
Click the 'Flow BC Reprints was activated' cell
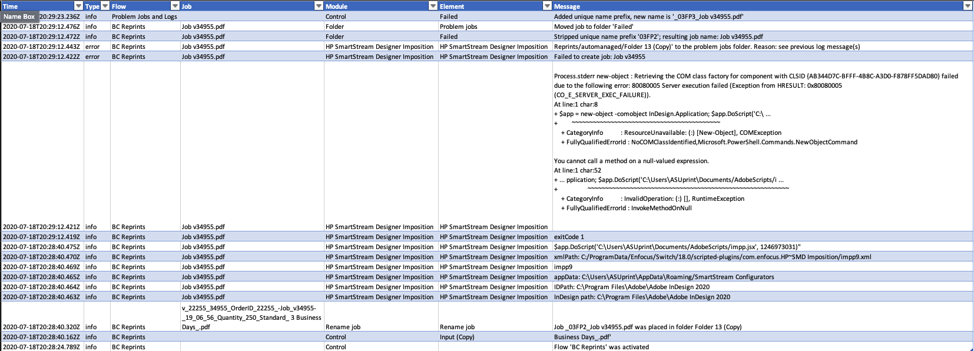pos(601,347)
